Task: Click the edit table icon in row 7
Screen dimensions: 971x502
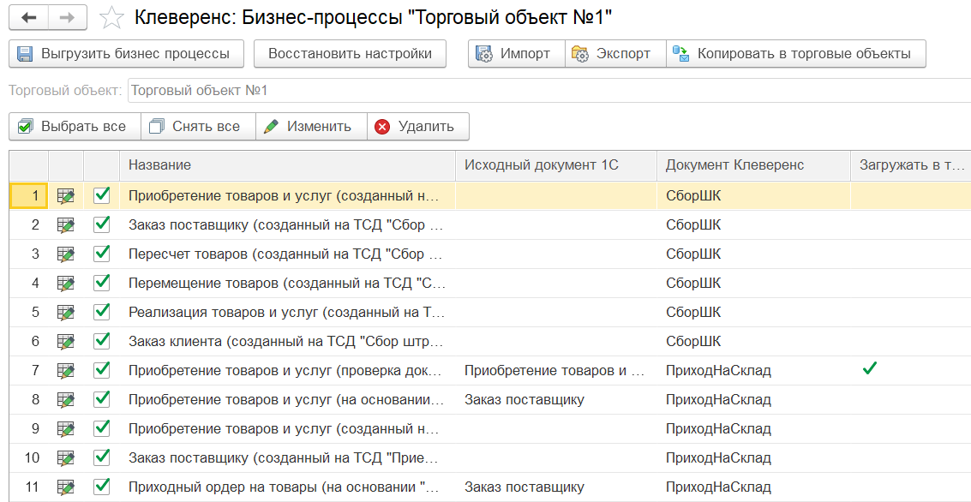Action: tap(66, 371)
